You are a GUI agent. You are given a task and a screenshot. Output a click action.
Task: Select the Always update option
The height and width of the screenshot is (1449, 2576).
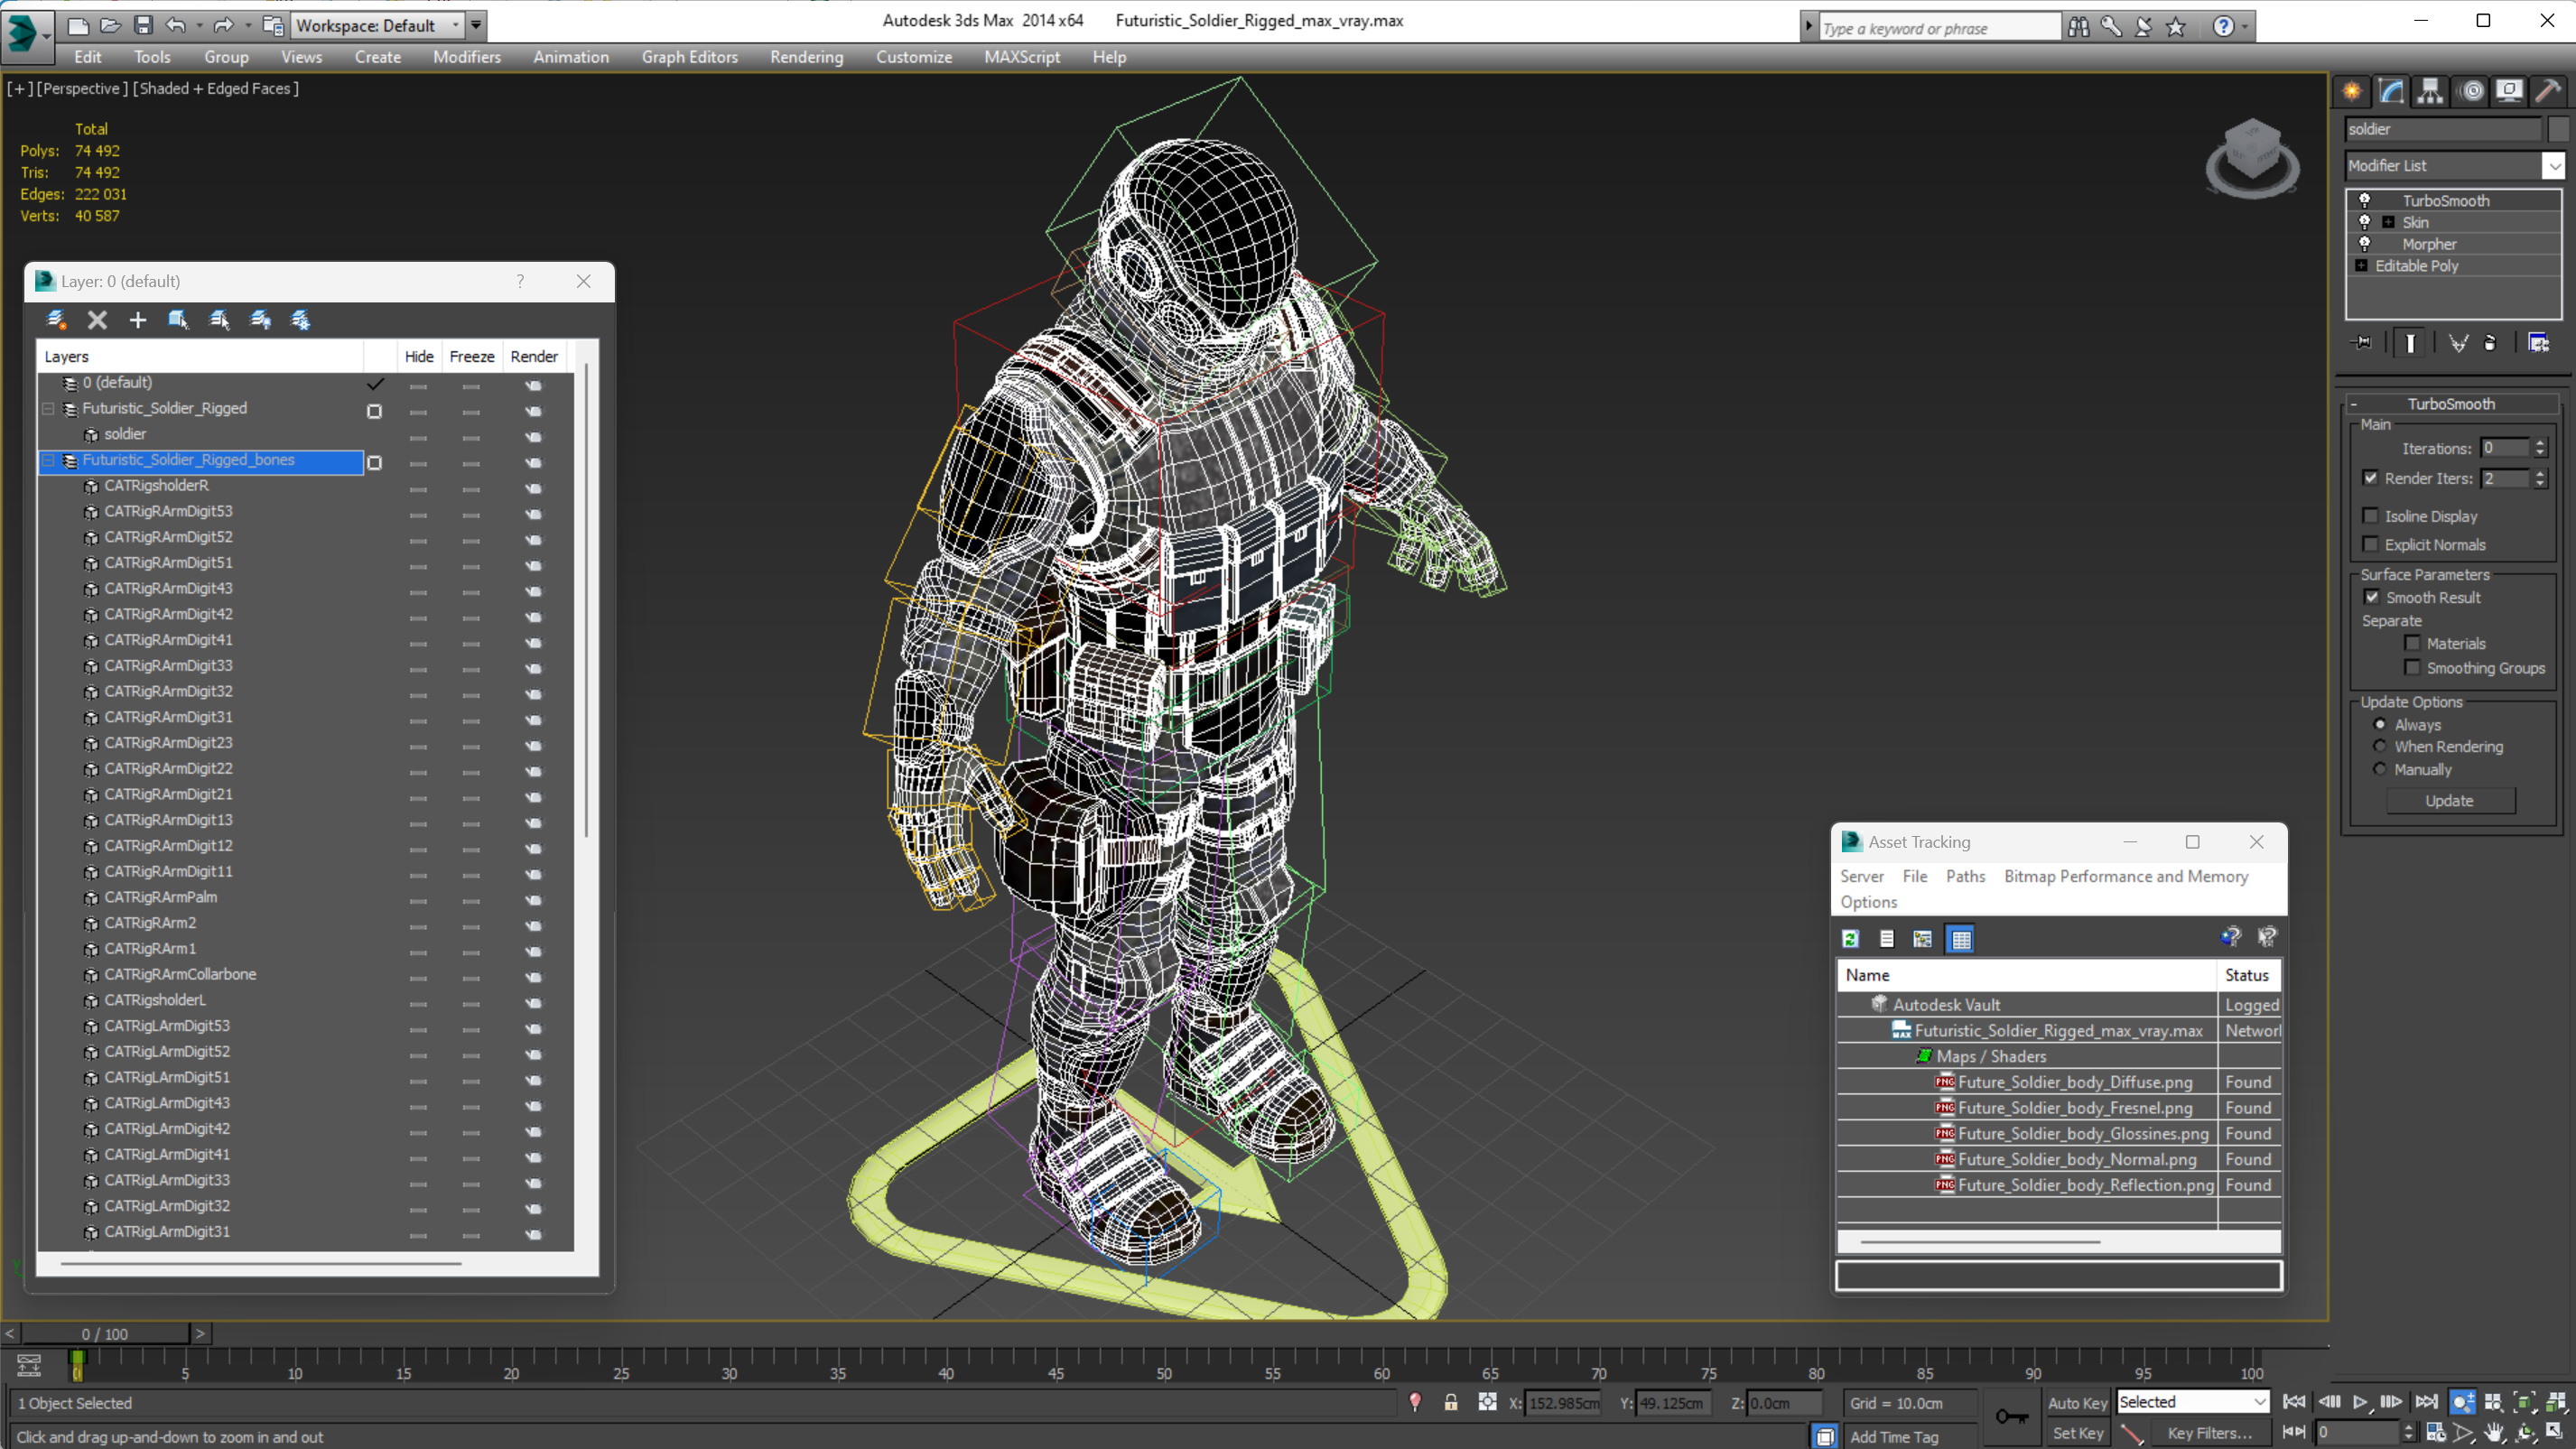2380,724
